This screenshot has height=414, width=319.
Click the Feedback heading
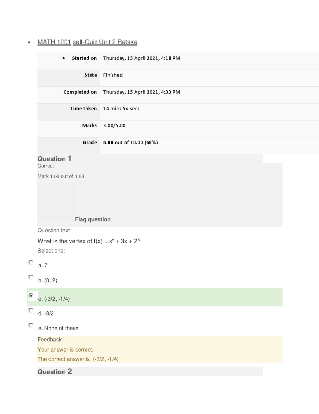49,339
